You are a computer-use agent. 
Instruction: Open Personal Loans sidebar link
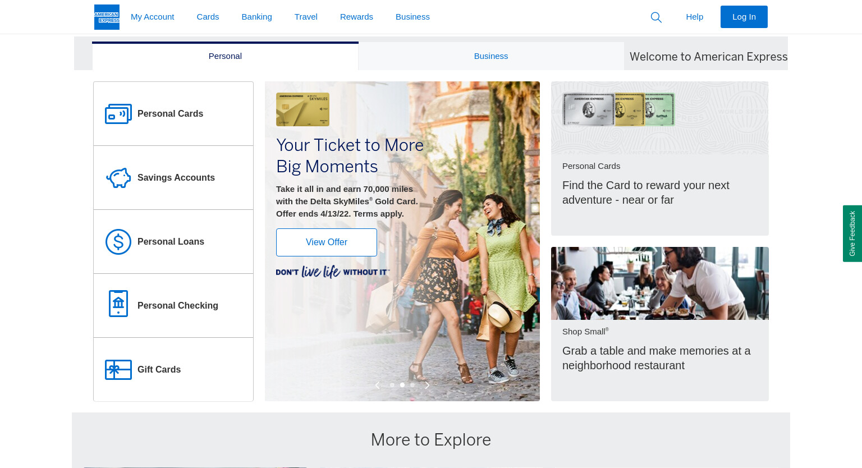pos(173,242)
